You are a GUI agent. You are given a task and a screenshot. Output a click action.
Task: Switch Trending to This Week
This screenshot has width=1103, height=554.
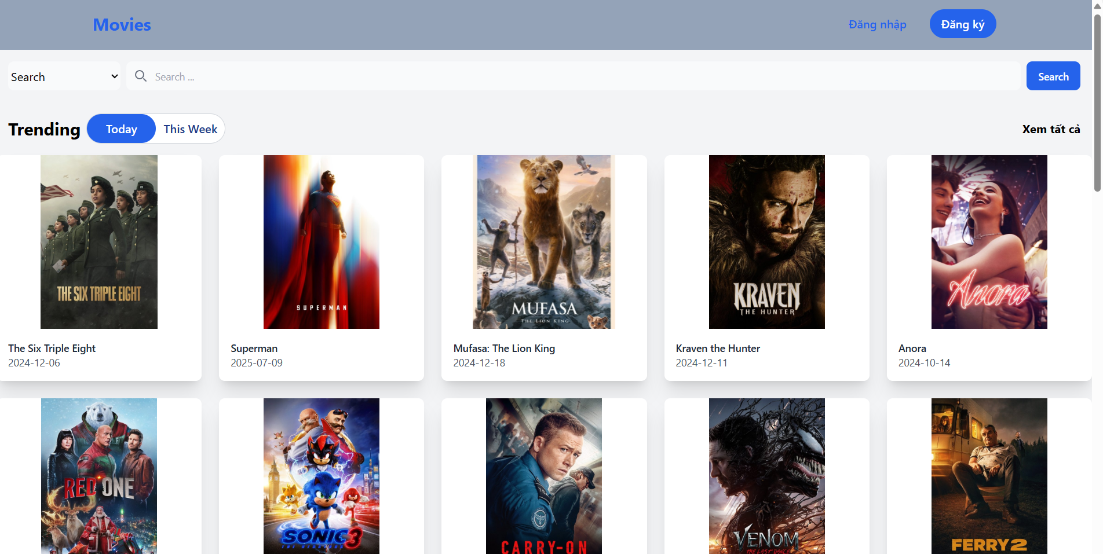point(190,129)
